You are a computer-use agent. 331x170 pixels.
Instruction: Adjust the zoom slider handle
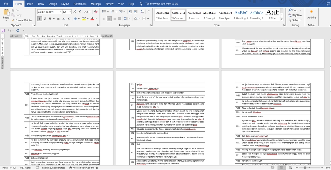[x=304, y=168]
